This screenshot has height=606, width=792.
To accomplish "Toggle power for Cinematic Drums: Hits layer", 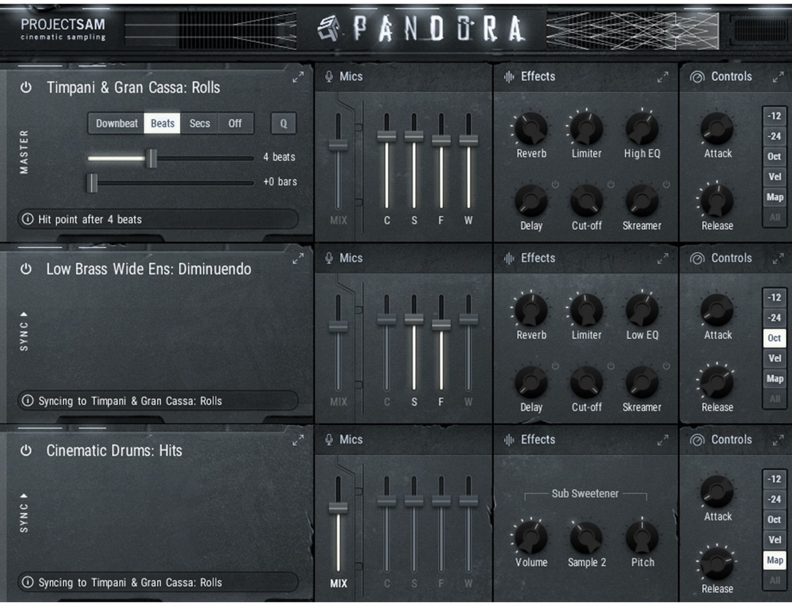I will [x=26, y=450].
